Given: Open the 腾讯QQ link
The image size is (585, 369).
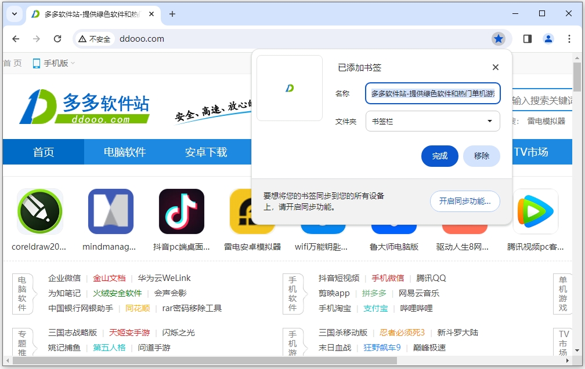Looking at the screenshot, I should click(431, 278).
